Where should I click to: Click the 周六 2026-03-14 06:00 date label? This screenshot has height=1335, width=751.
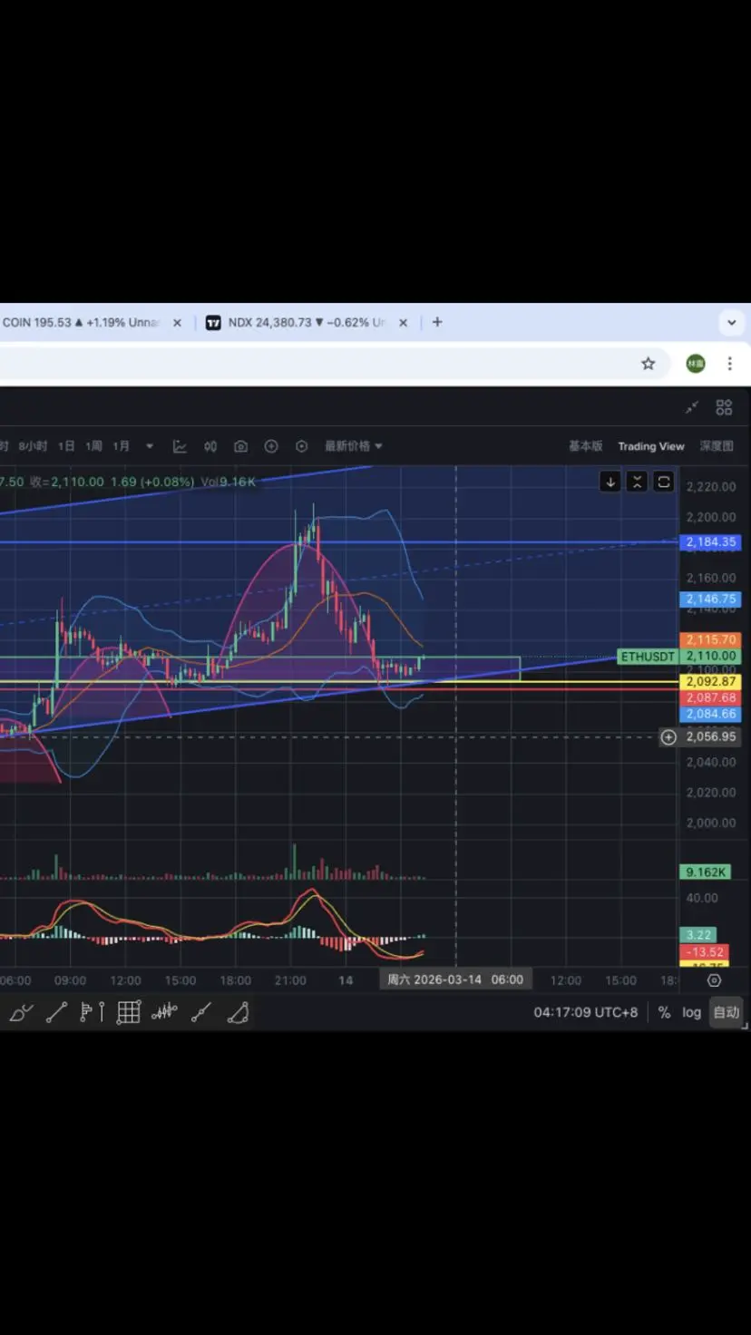coord(455,979)
